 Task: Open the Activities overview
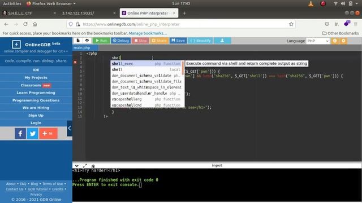point(12,3)
